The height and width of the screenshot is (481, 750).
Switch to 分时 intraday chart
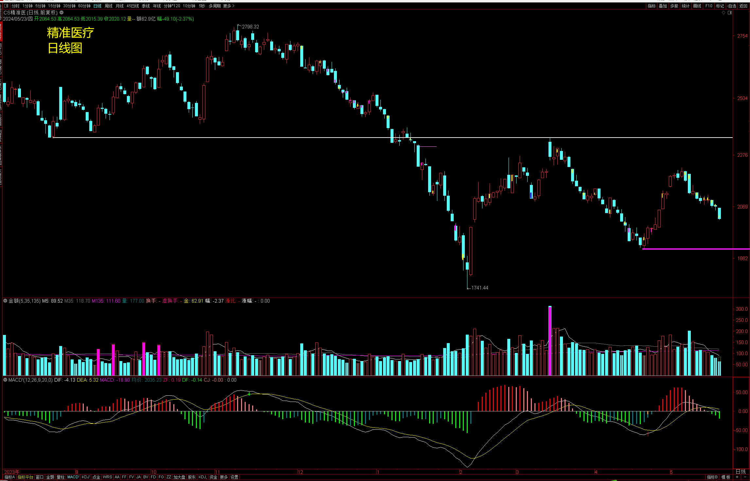point(16,6)
